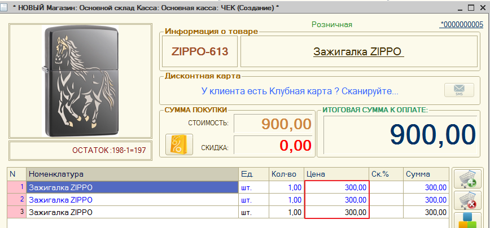Viewport: 490px width, 228px height.
Task: Select row 1 Зажигалка ZIPPO name cell
Action: (133, 187)
